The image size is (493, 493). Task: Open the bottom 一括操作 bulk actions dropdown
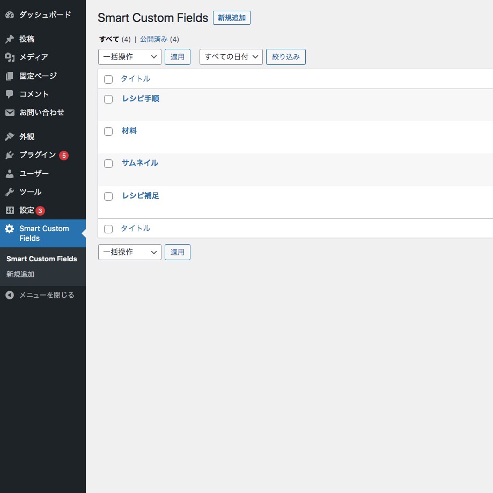tap(129, 252)
